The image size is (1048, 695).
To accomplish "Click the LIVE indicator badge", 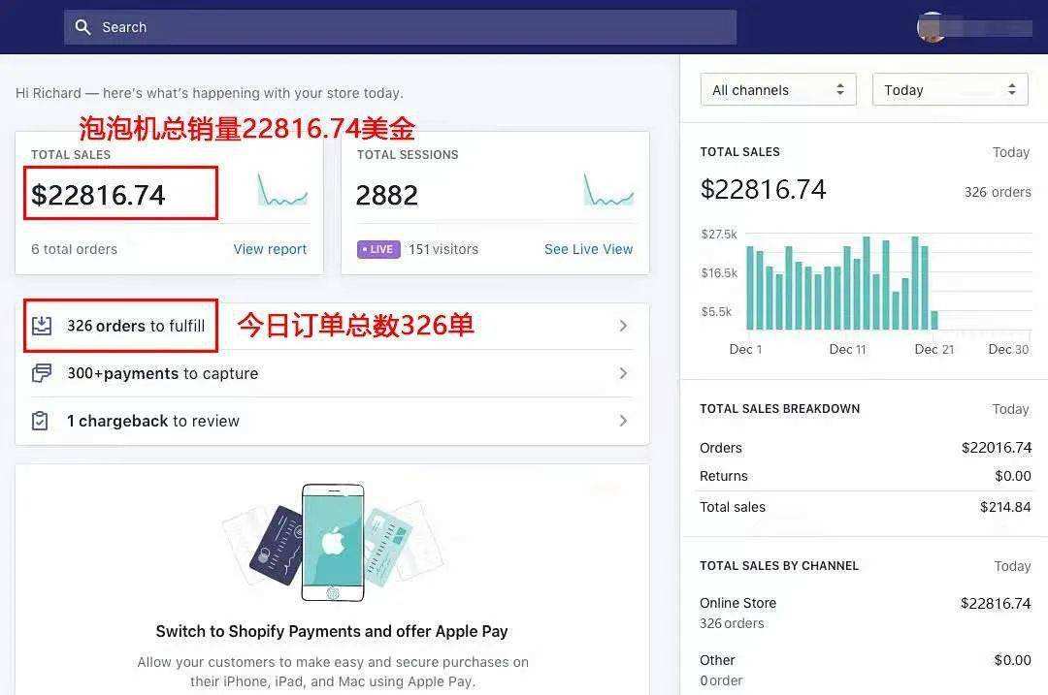I will [377, 249].
